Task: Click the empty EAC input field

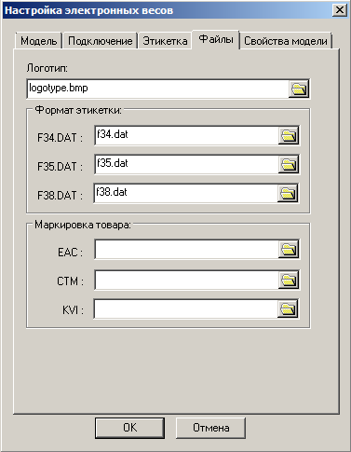Action: click(186, 249)
